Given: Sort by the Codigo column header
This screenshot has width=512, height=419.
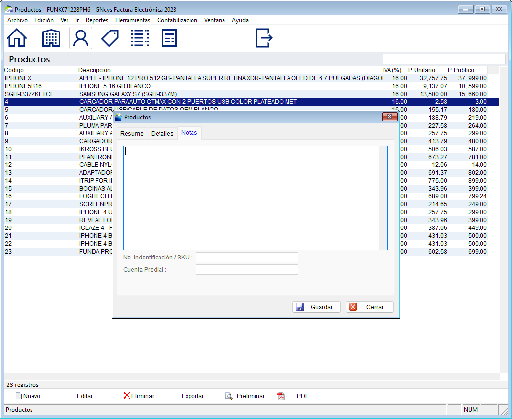Looking at the screenshot, I should point(40,70).
